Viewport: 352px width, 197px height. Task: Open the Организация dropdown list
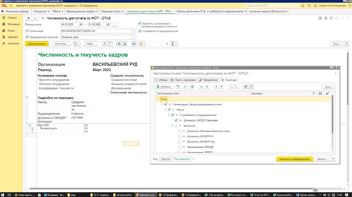133,31
